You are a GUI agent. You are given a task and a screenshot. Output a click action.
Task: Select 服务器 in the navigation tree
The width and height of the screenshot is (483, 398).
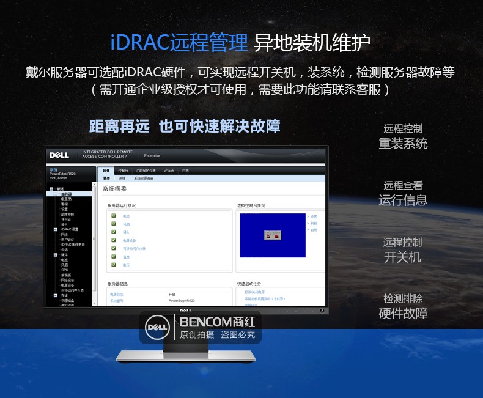pyautogui.click(x=66, y=194)
